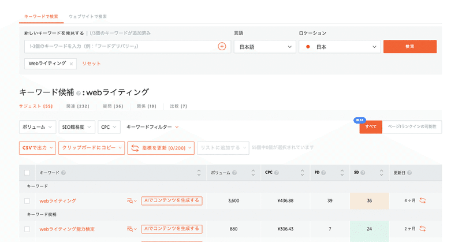Open クリップボードにコピー dropdown
The width and height of the screenshot is (462, 242).
[92, 148]
